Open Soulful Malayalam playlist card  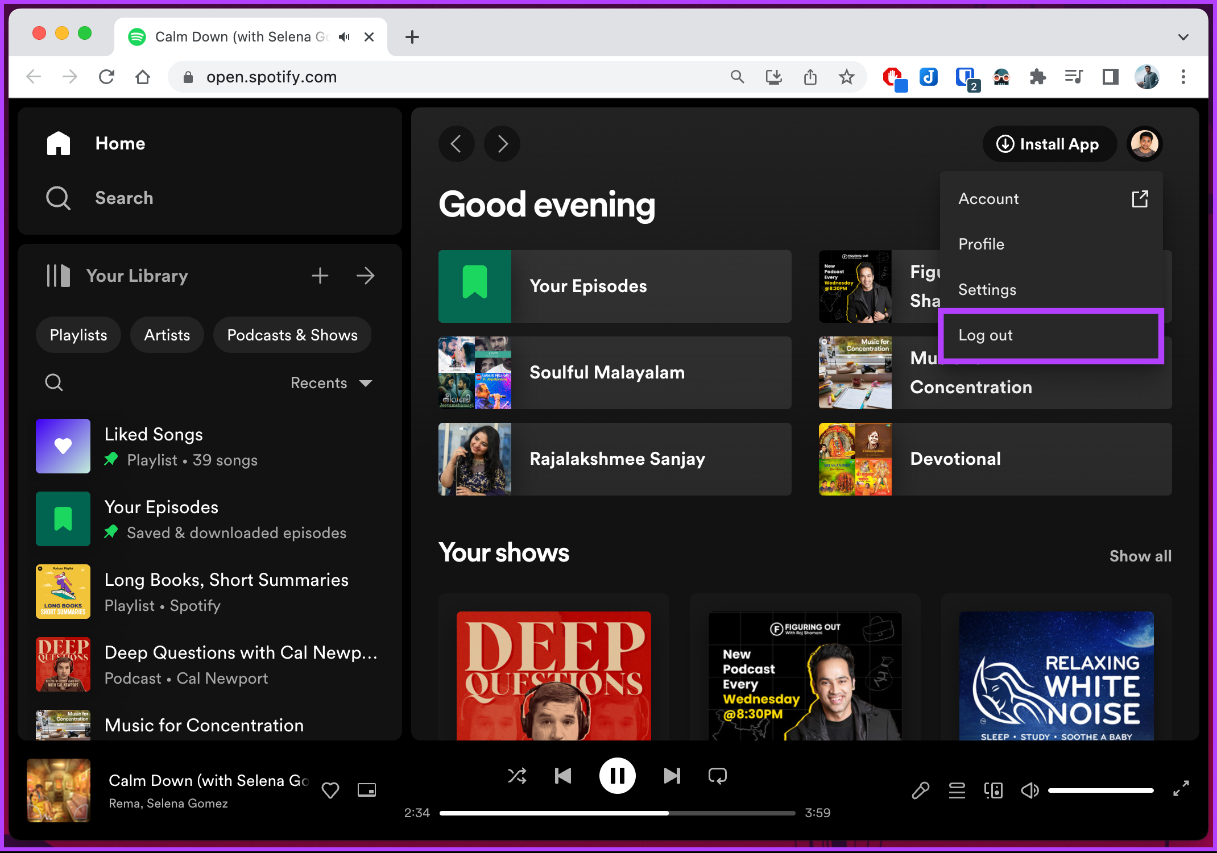tap(615, 373)
